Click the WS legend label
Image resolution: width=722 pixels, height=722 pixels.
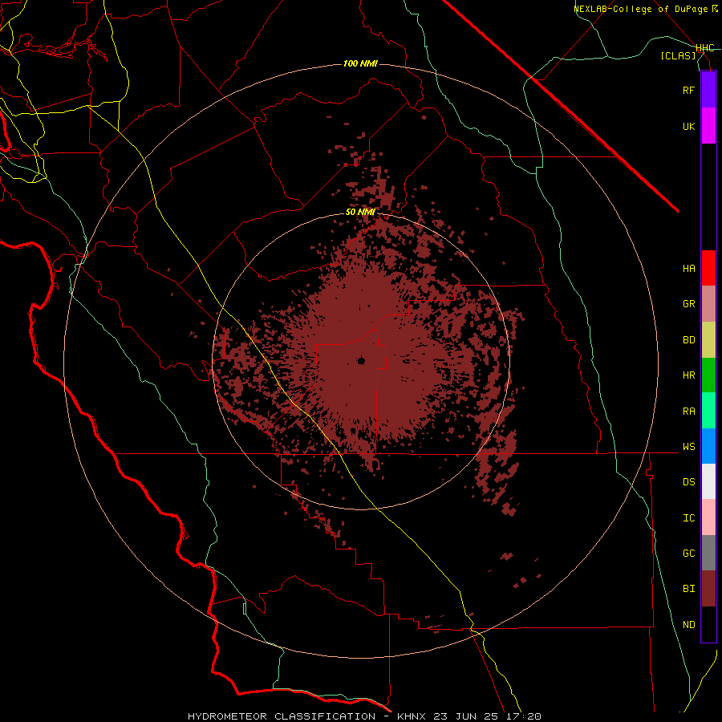[x=688, y=447]
